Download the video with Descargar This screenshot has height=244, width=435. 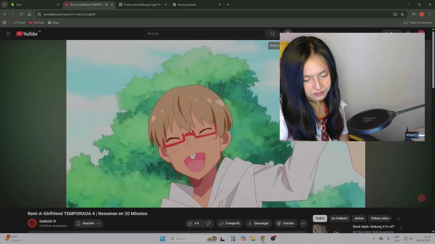(259, 223)
